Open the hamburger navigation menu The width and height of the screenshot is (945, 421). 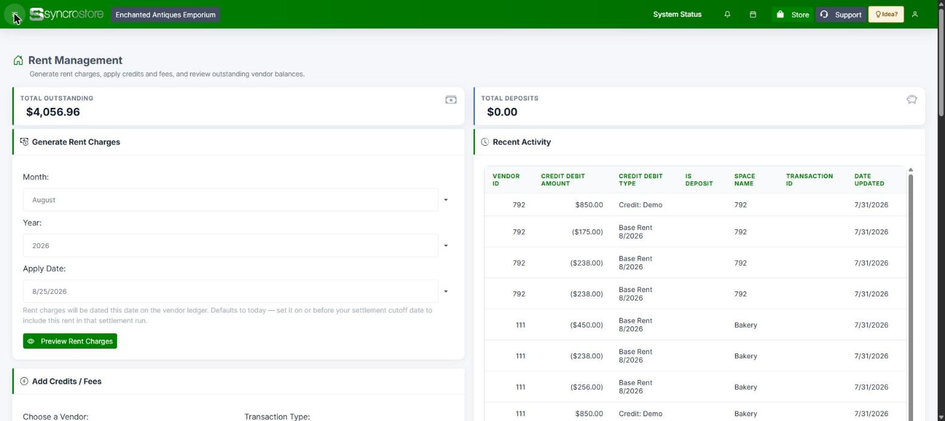tap(14, 14)
